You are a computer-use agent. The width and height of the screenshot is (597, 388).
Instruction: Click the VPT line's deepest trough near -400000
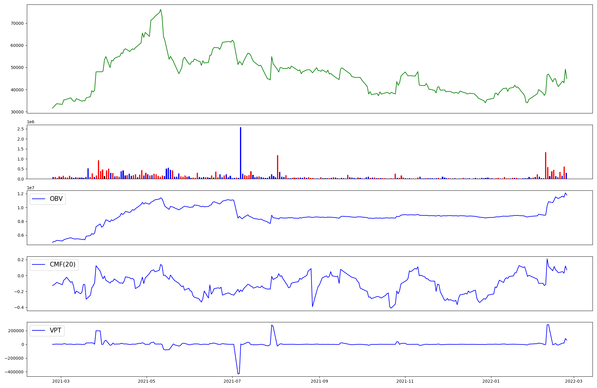tap(238, 374)
